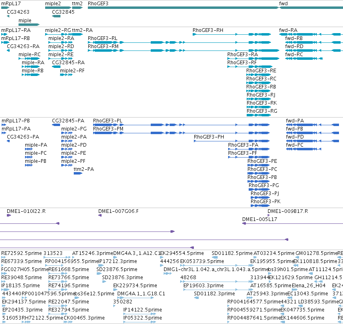This screenshot has width=343, height=324.
Task: Open the miple2-PG protein feature
Action: (x=67, y=133)
